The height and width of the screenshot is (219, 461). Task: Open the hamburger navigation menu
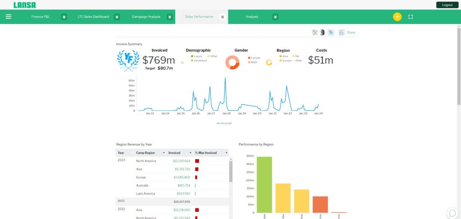tap(9, 17)
